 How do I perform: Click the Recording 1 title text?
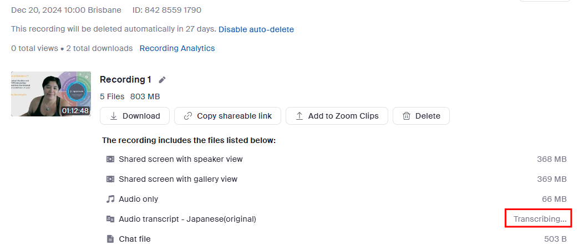coord(125,79)
